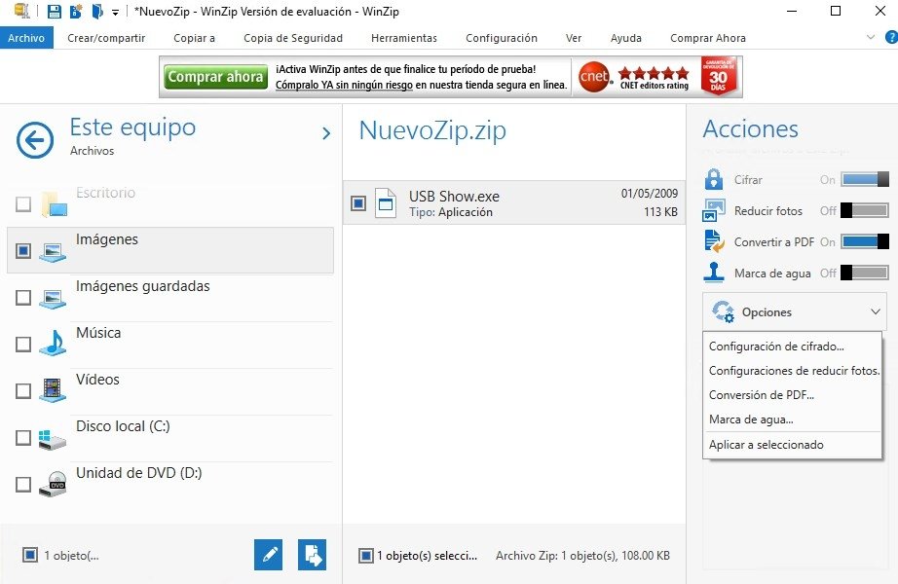The image size is (898, 584).
Task: Switch to the Crear/compartir tab
Action: pyautogui.click(x=106, y=38)
